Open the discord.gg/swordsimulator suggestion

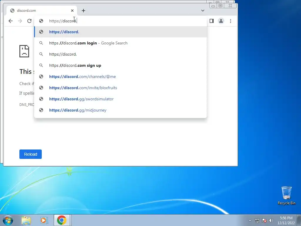click(x=121, y=99)
